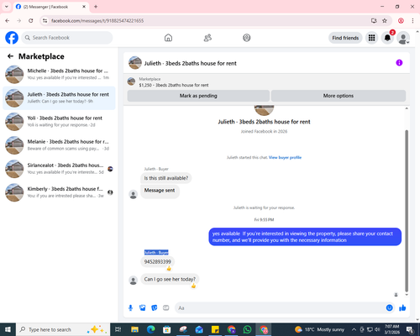This screenshot has width=420, height=336.
Task: Reload the browser page
Action: 31,21
